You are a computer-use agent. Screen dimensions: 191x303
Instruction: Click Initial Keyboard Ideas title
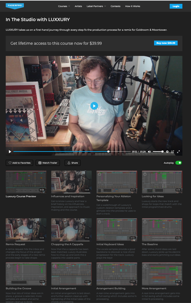(110, 244)
